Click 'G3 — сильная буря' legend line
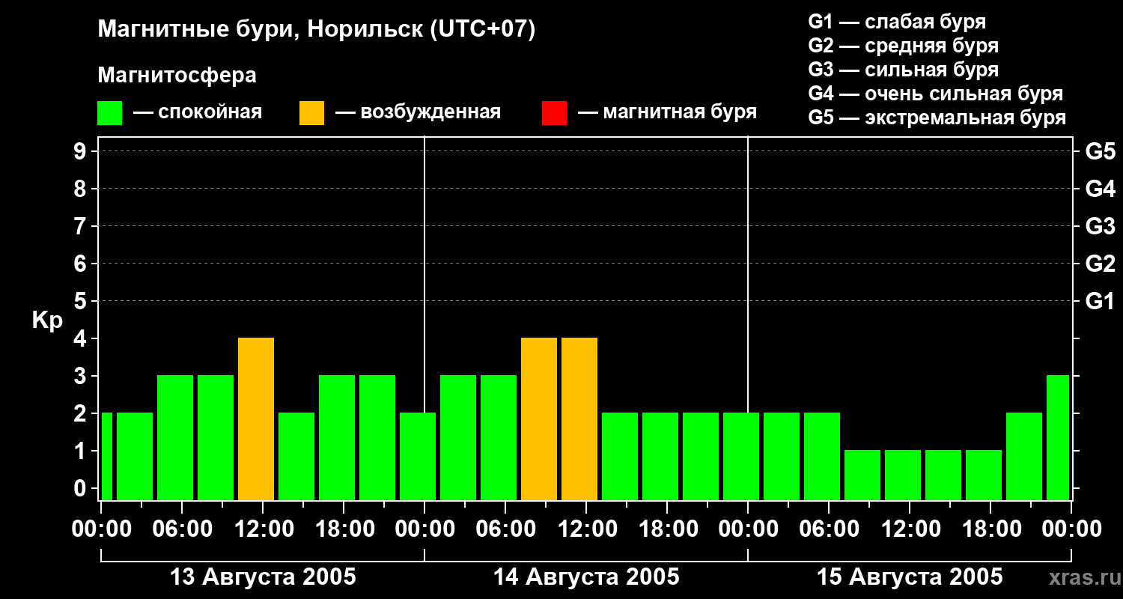The width and height of the screenshot is (1123, 599). [903, 70]
